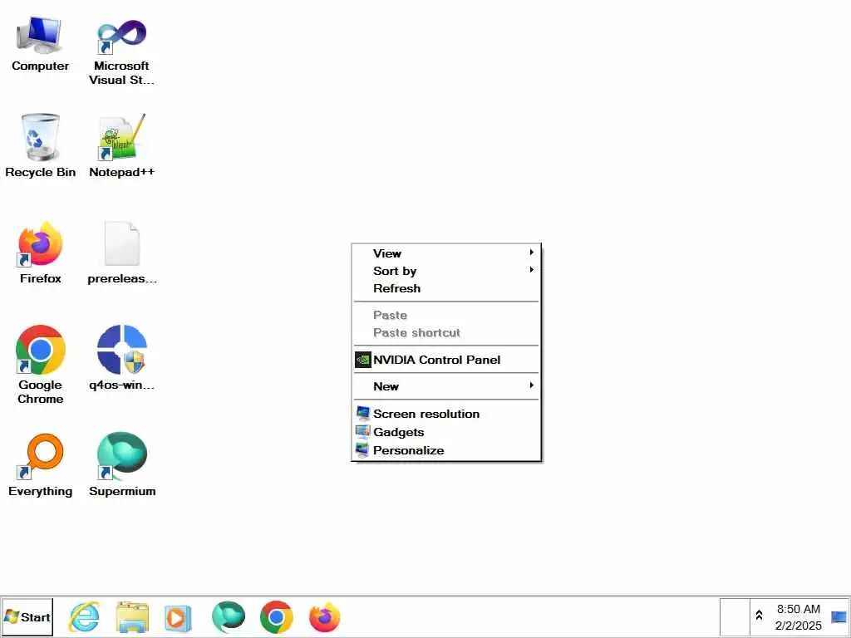851x638 pixels.
Task: Choose Personalize in the context menu
Action: (446, 450)
